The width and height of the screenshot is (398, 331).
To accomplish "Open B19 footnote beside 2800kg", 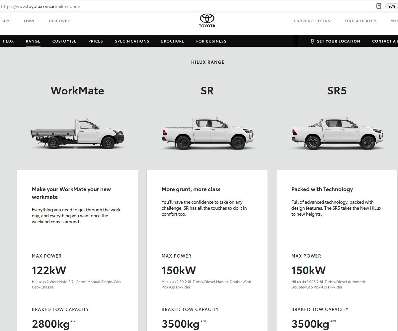I will pyautogui.click(x=73, y=321).
